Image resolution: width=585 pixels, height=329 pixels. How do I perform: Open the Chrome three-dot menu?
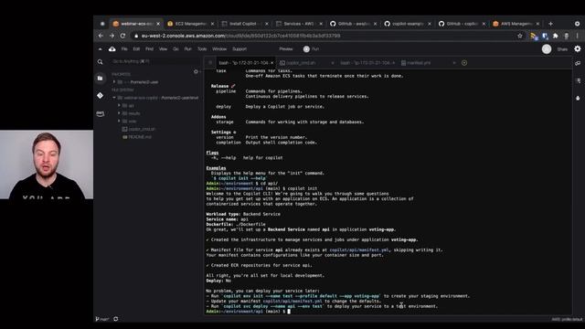(577, 36)
